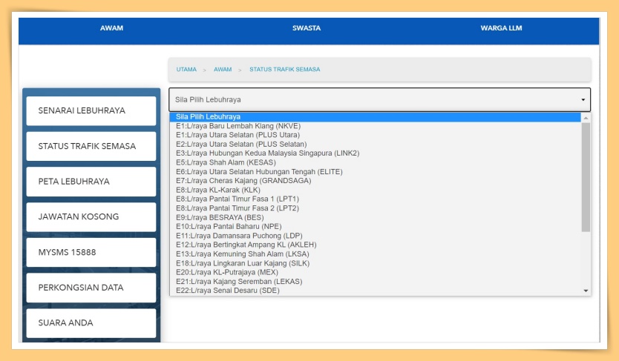
Task: Click the list scrollbar up arrow
Action: coord(586,117)
